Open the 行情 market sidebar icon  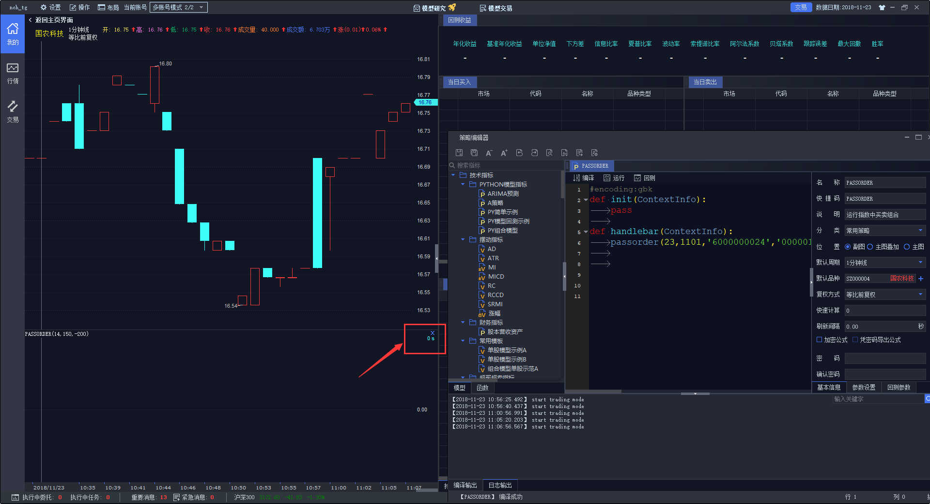[x=13, y=73]
